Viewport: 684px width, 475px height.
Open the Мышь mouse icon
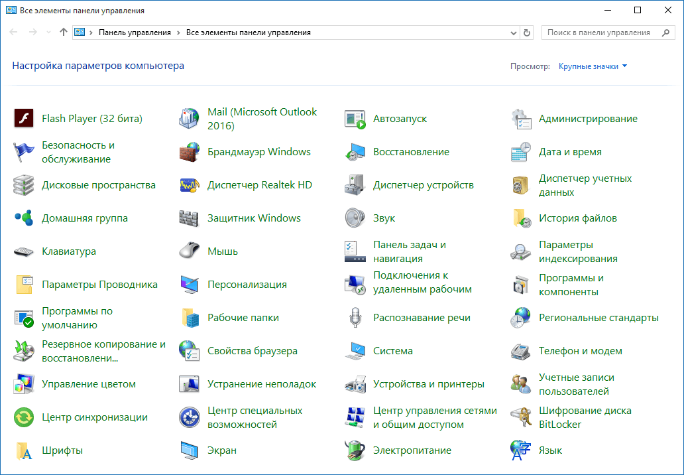coord(190,251)
